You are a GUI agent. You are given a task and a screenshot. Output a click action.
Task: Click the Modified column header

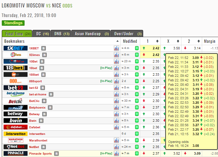click(130, 41)
